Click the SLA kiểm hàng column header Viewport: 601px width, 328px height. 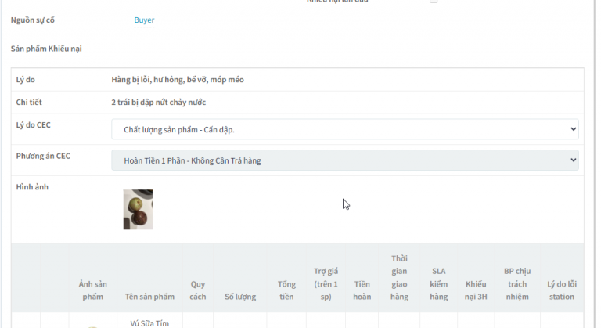click(x=438, y=284)
